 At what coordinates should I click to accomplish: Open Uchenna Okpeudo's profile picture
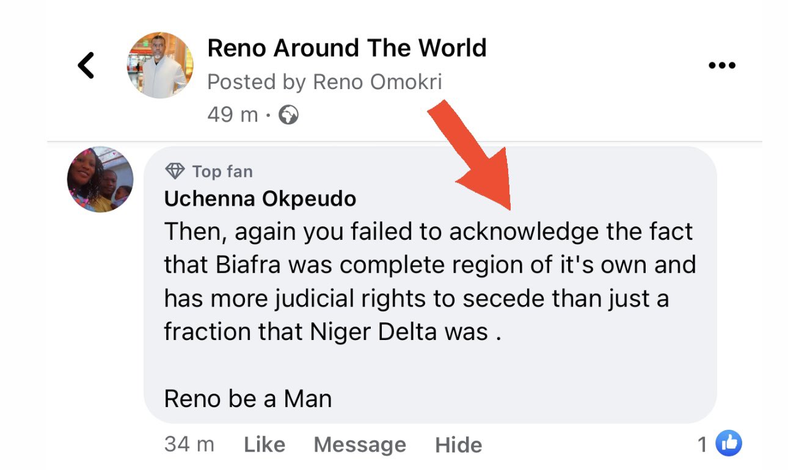pyautogui.click(x=100, y=179)
